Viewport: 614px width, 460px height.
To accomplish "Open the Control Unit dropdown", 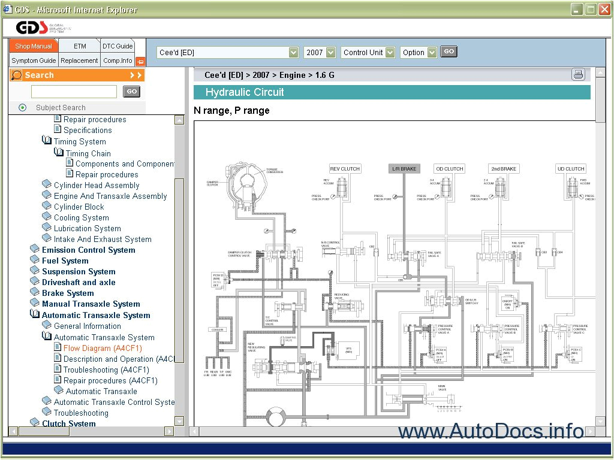I will (390, 53).
